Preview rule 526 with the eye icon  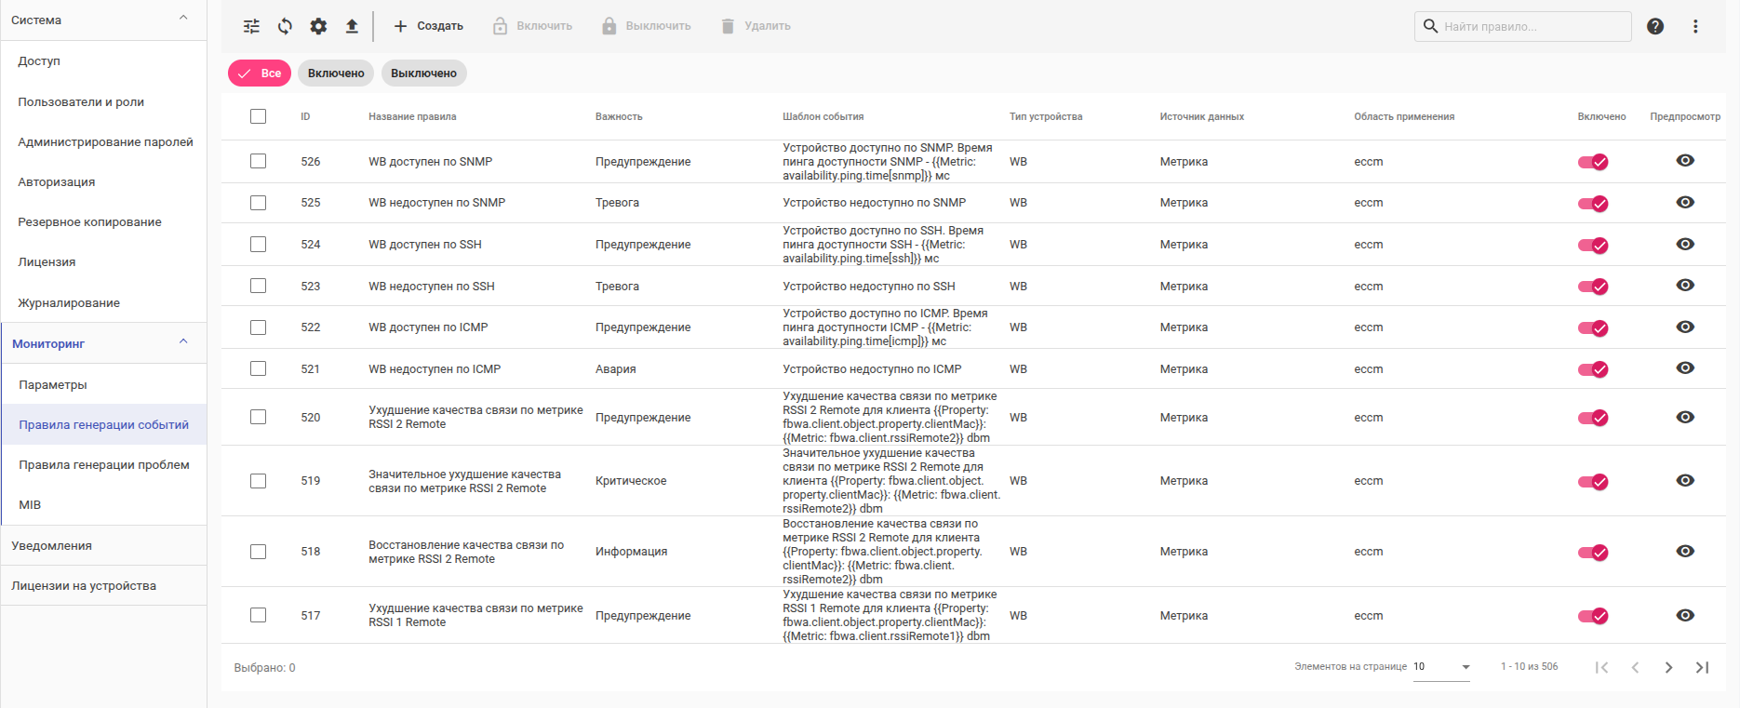pyautogui.click(x=1685, y=161)
